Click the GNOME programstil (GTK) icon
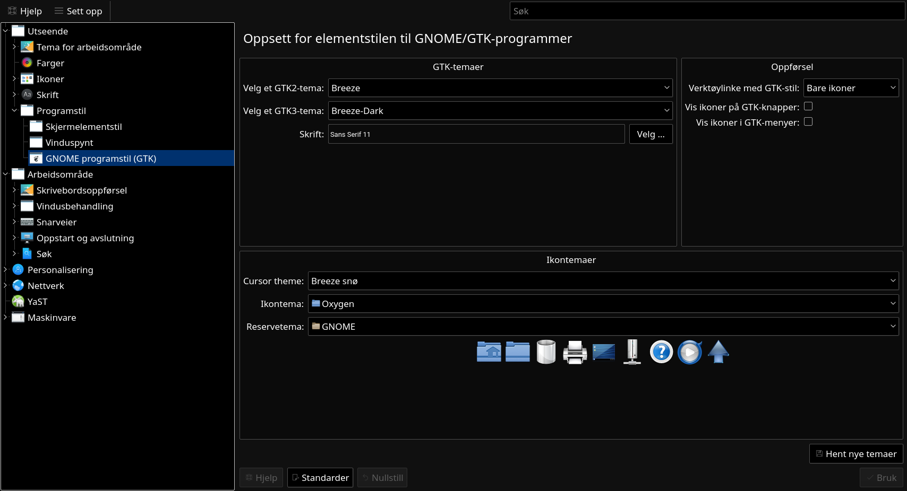Image resolution: width=907 pixels, height=491 pixels. point(36,159)
